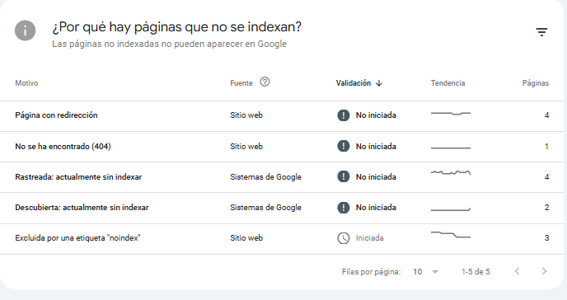The width and height of the screenshot is (567, 300).
Task: Click page count 3 in the noindex row
Action: coord(546,238)
